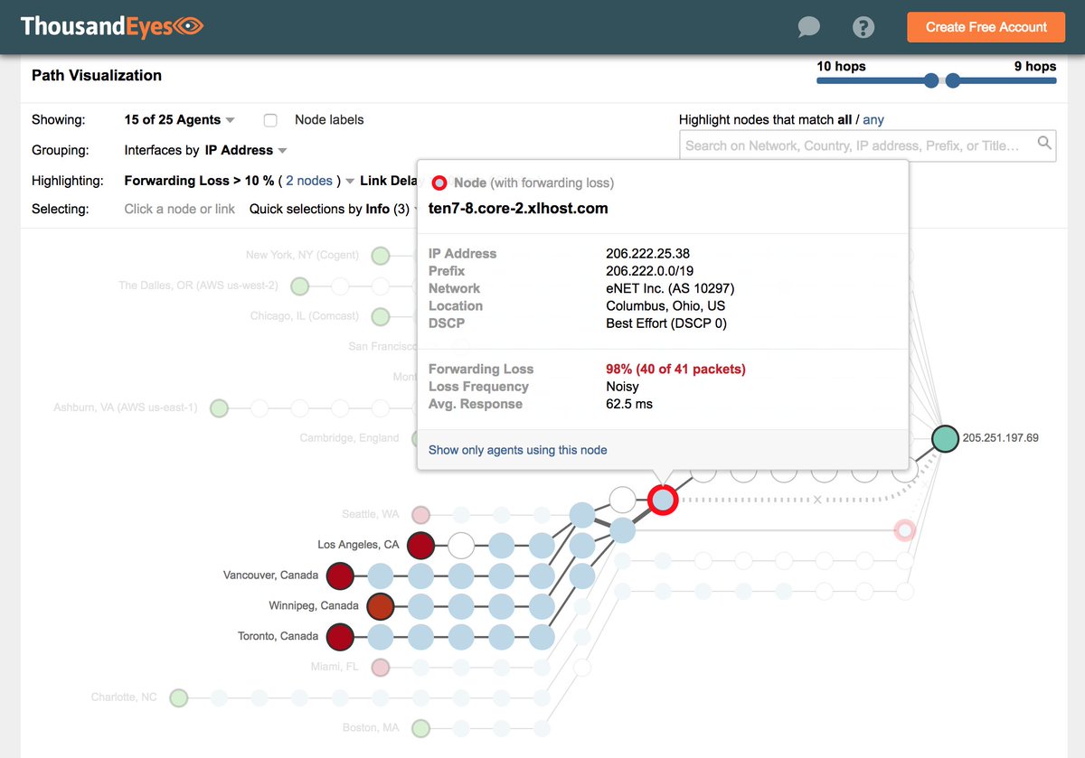Open the 15 of 25 Agents dropdown
The width and height of the screenshot is (1085, 758).
179,119
